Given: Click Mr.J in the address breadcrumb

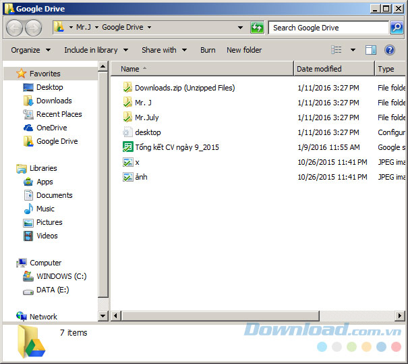Looking at the screenshot, I should 84,27.
